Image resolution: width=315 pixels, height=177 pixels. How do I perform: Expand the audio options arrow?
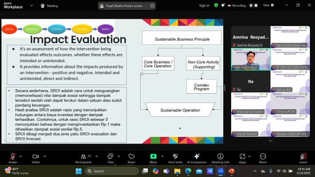click(20, 156)
